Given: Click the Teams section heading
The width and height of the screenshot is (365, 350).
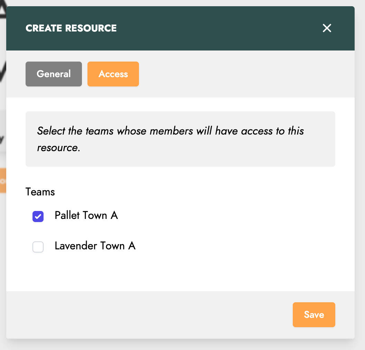Looking at the screenshot, I should tap(40, 192).
